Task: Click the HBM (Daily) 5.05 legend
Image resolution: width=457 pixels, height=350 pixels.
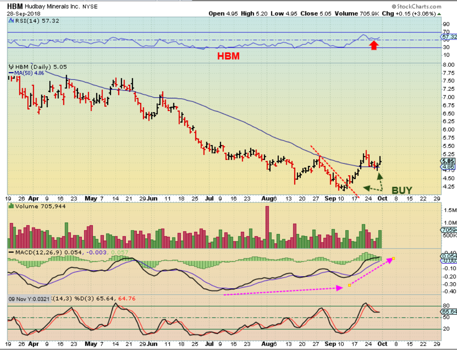Action: point(41,67)
